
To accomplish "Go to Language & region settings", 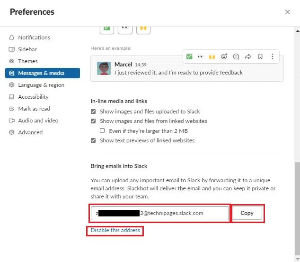I will coord(43,85).
